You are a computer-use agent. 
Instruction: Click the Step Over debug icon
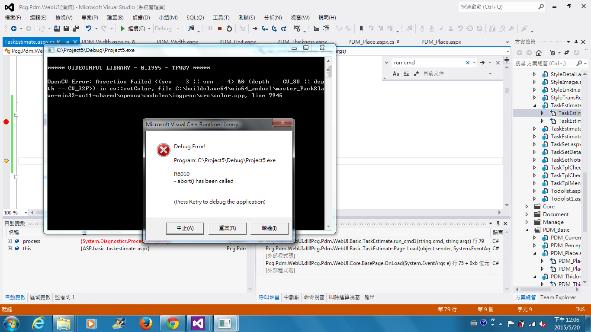click(274, 29)
